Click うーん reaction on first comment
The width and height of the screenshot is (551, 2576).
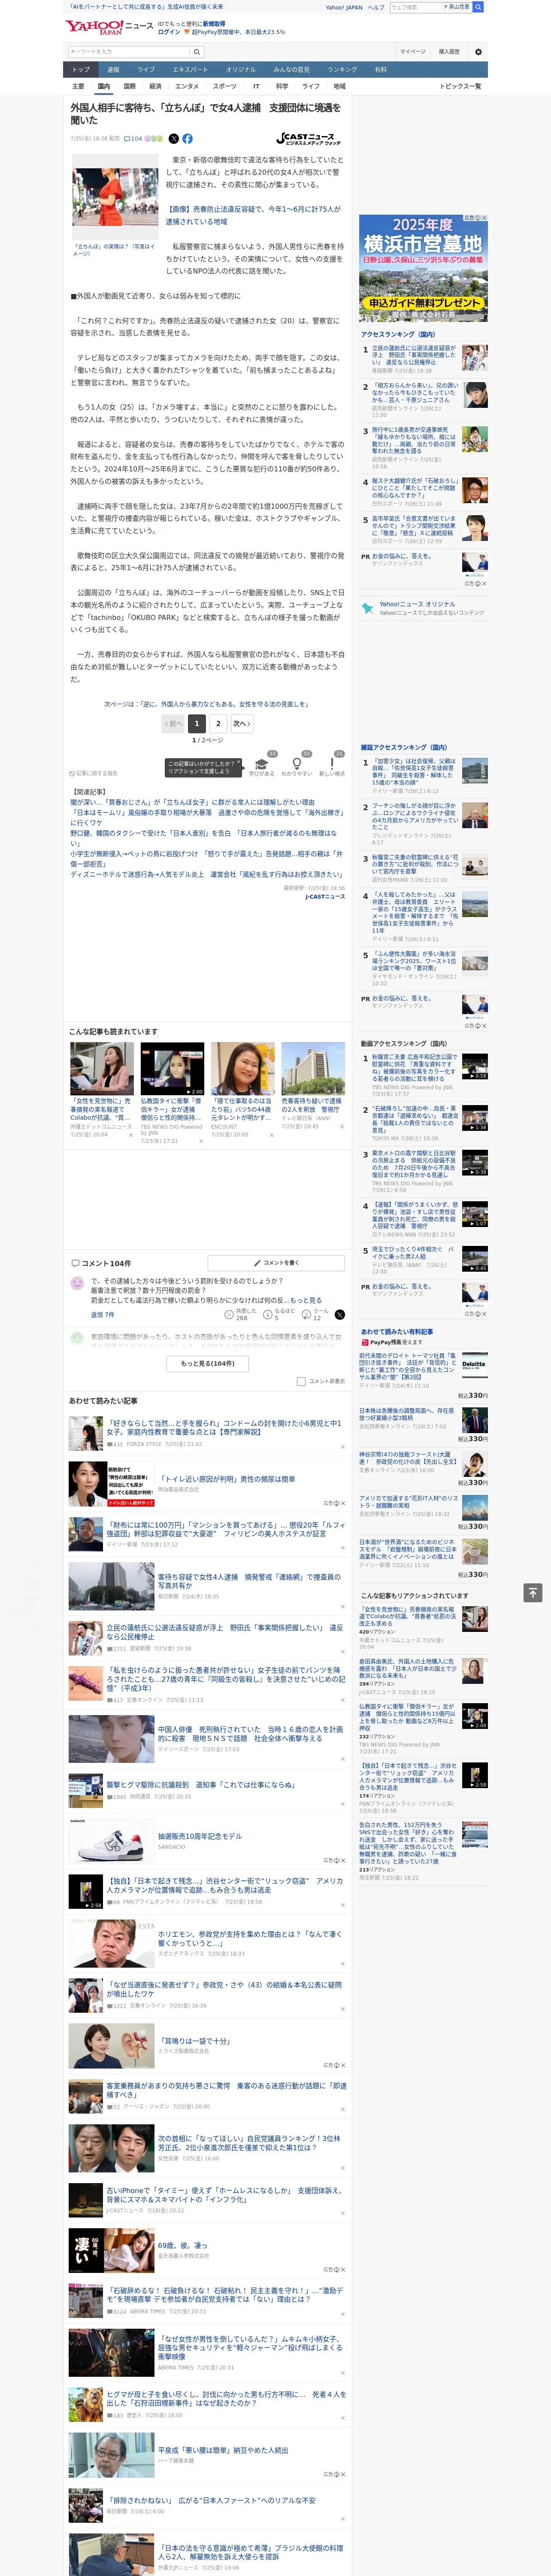[306, 1315]
